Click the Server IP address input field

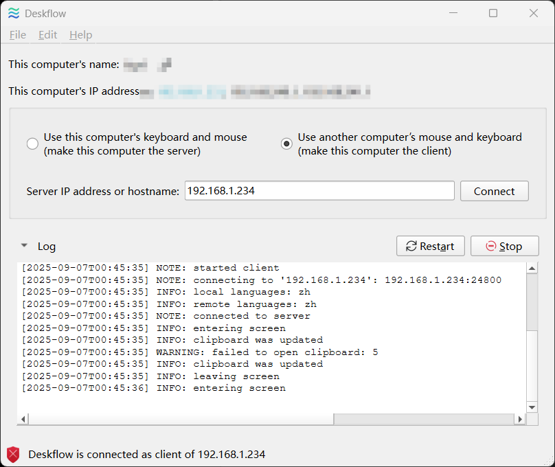click(x=319, y=191)
